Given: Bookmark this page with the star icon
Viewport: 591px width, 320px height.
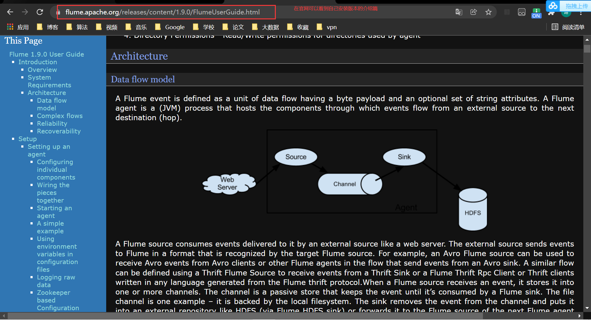Looking at the screenshot, I should point(488,12).
